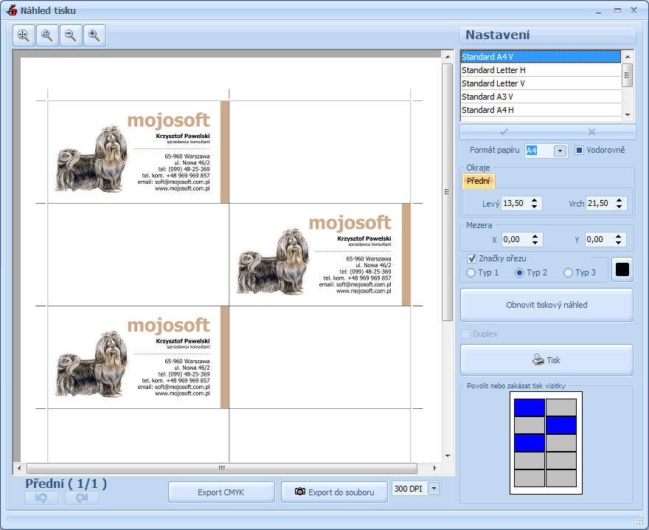Click the preview vertical scrollbar thumb

coord(448,192)
